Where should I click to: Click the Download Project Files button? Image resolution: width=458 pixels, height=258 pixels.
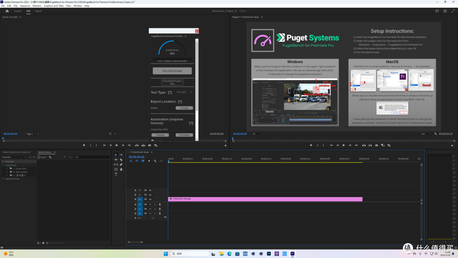point(172,82)
